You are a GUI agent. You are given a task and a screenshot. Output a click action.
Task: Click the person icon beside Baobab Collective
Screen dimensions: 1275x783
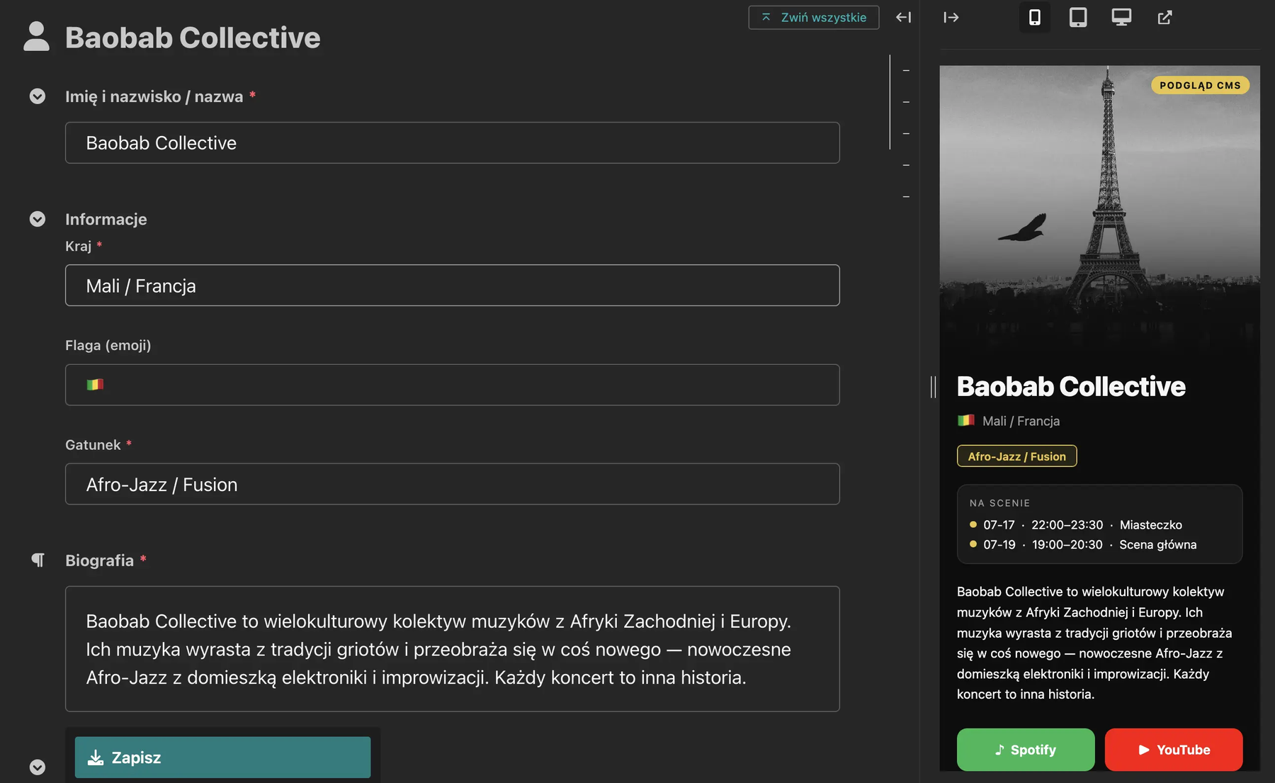click(36, 37)
